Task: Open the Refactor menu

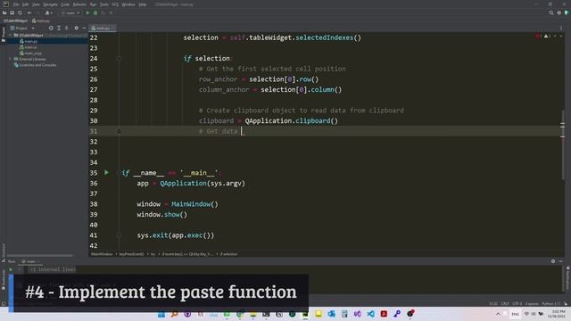Action: [x=79, y=4]
